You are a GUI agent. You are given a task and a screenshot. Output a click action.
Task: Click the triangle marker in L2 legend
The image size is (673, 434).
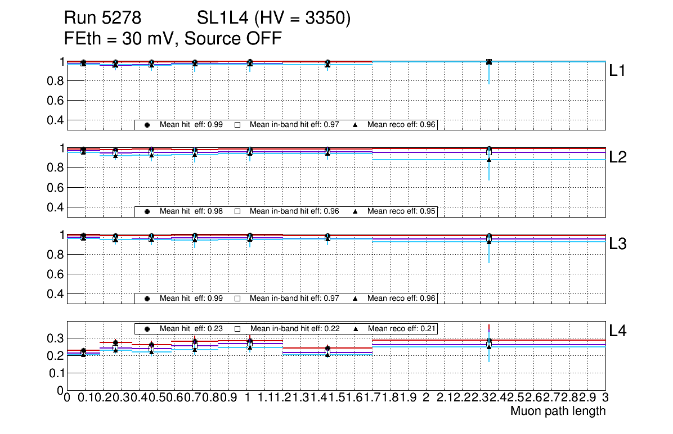(356, 211)
